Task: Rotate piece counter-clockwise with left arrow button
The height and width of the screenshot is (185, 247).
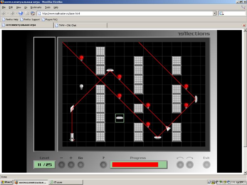Action: coord(180,165)
